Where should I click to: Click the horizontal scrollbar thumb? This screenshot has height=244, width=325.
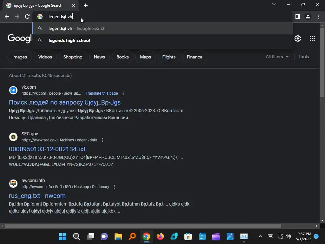coord(143,226)
